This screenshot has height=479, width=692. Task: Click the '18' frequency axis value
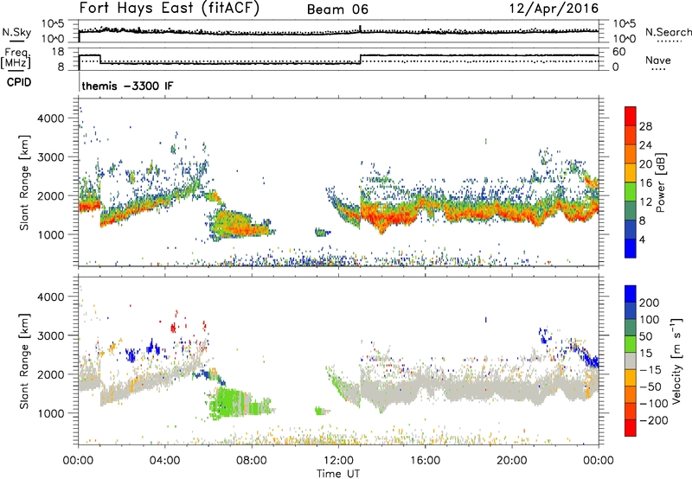(x=57, y=52)
